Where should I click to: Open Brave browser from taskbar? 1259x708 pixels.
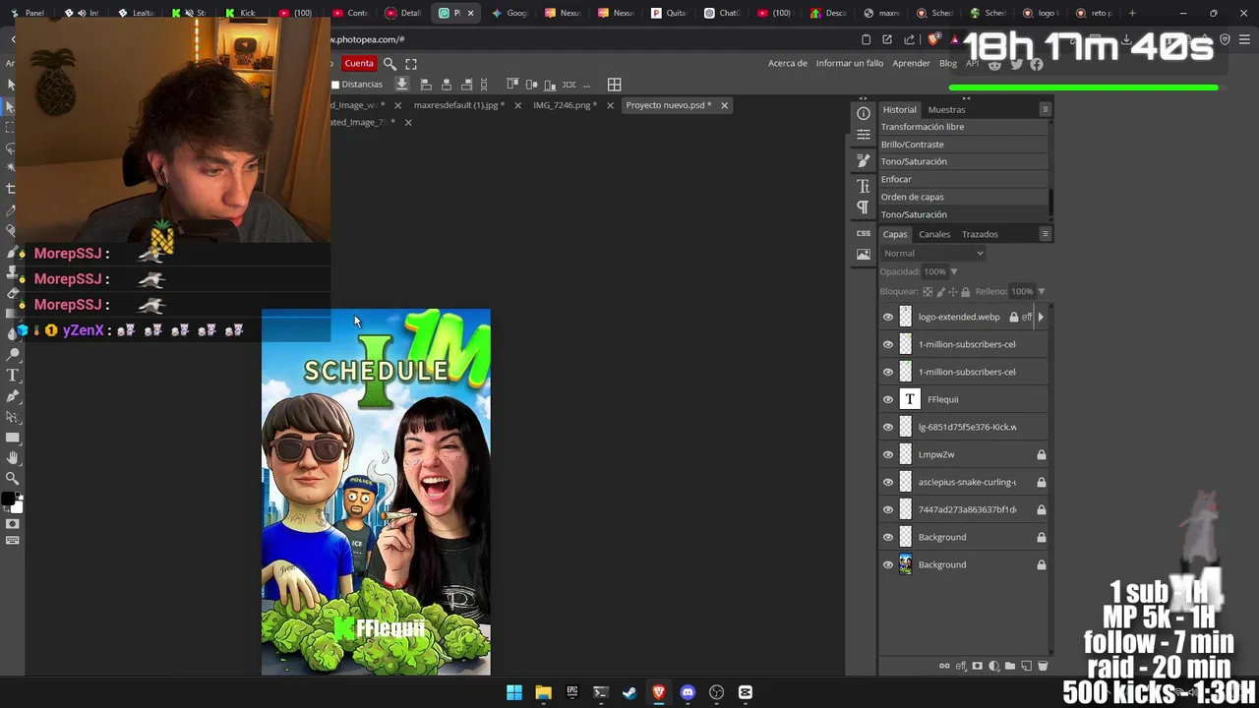tap(658, 692)
